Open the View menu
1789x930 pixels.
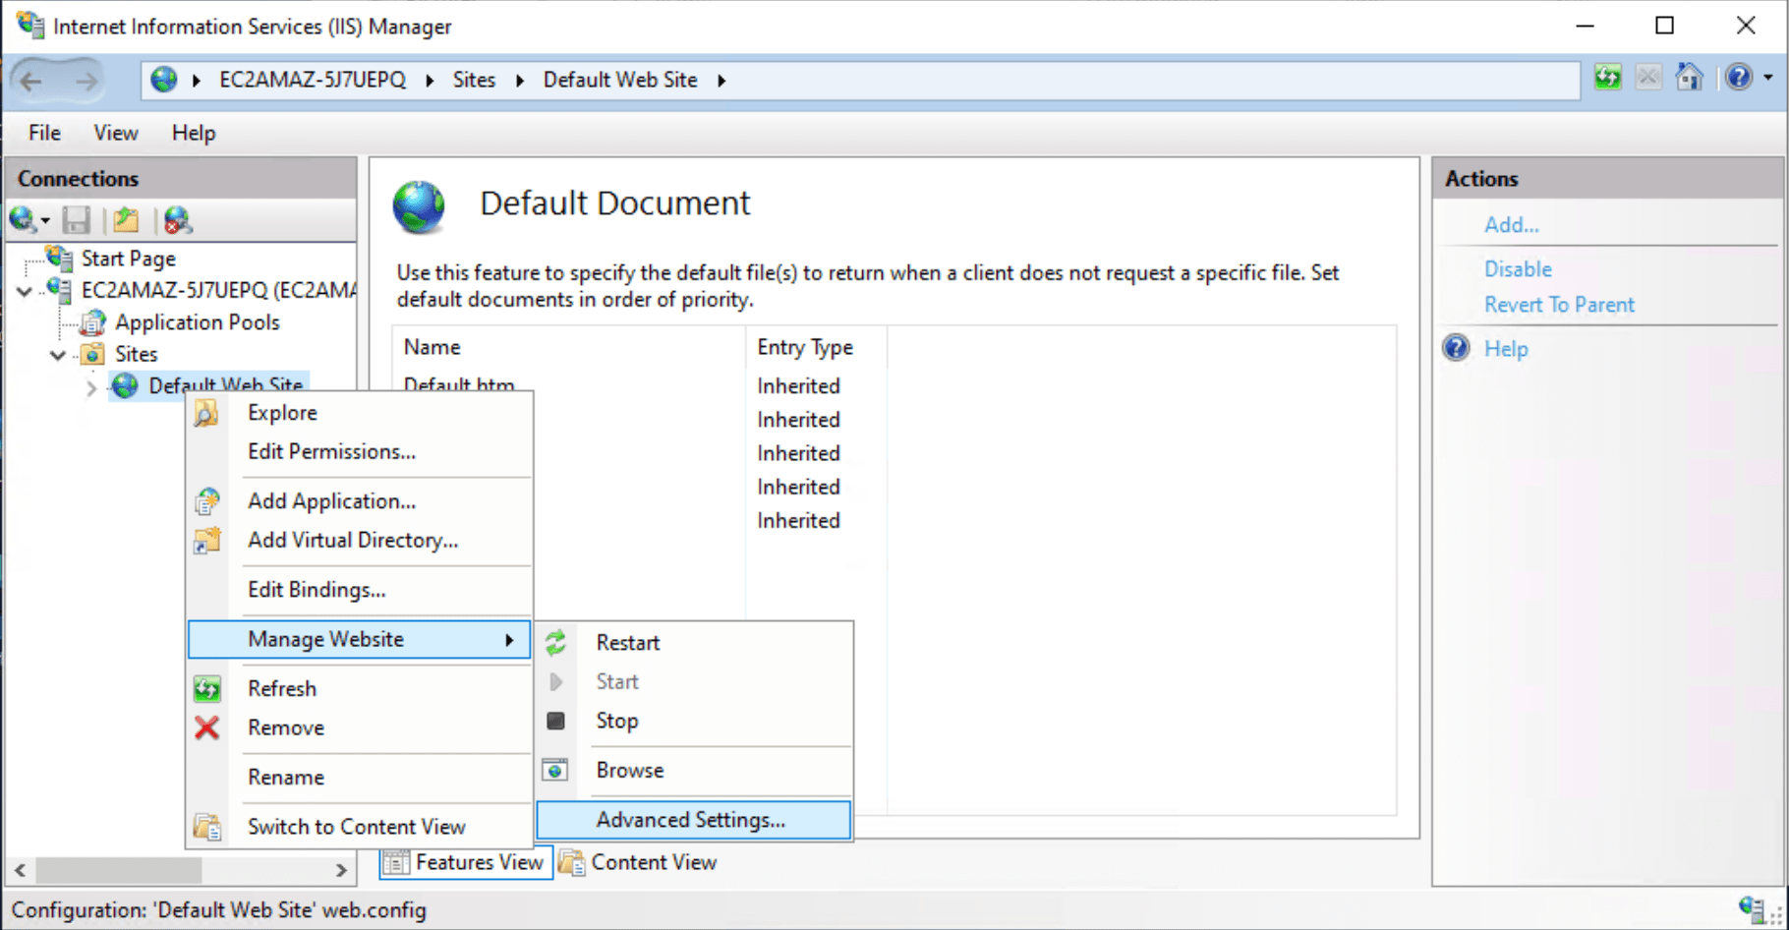(x=116, y=133)
